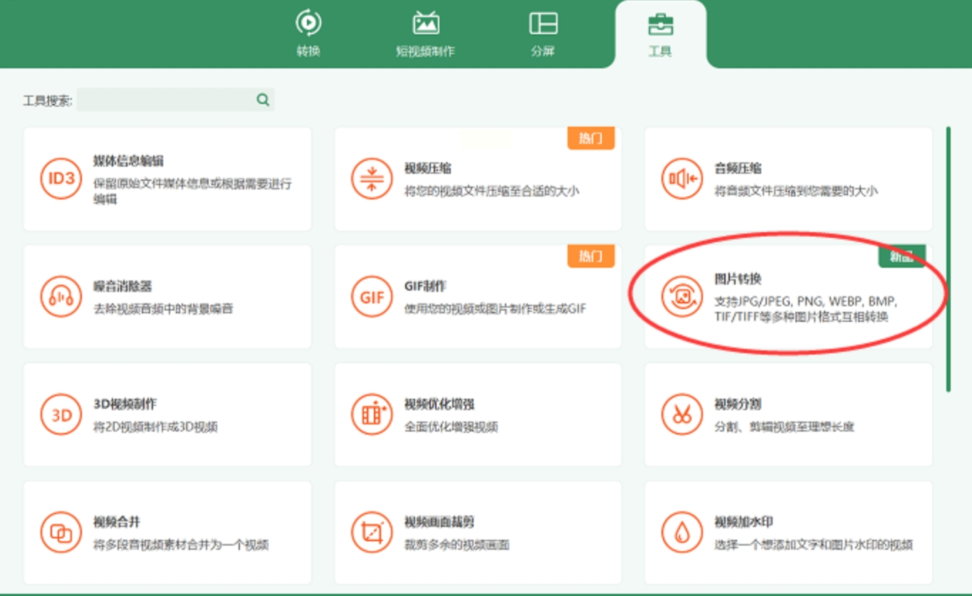Click description 选择一个想添加文字和图片水印的视频
Image resolution: width=972 pixels, height=596 pixels.
click(x=813, y=545)
